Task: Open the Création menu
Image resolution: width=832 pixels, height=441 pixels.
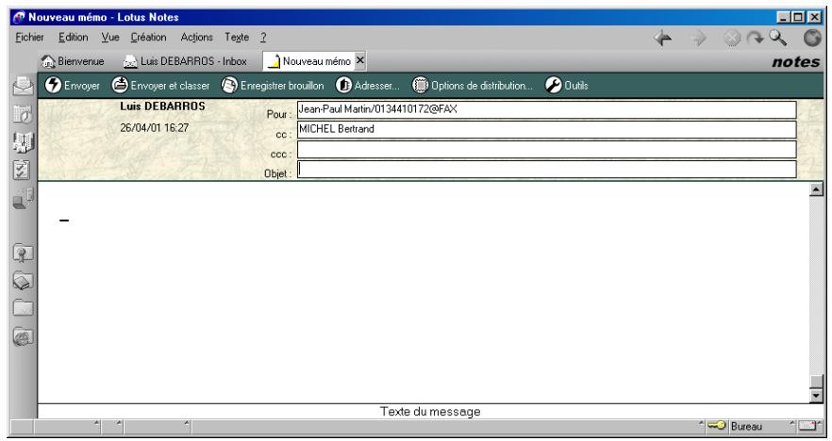Action: (149, 38)
